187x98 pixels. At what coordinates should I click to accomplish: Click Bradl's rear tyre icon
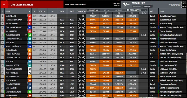pos(84,50)
